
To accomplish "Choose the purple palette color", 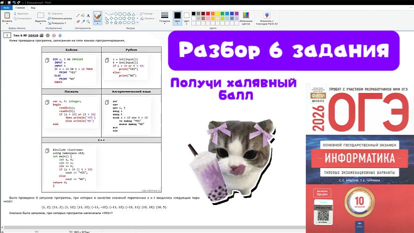I will point(237,13).
